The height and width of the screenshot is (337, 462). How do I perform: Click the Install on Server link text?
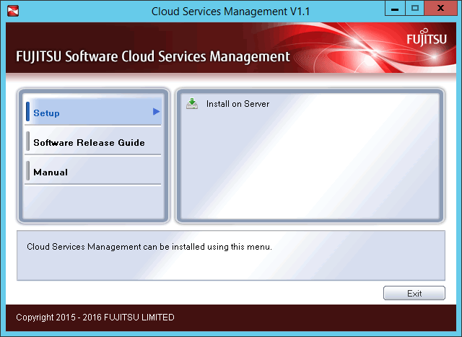click(237, 104)
